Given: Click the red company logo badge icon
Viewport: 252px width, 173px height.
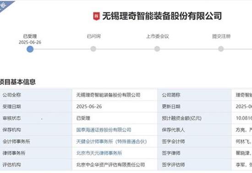Looking at the screenshot, I should tap(96, 16).
